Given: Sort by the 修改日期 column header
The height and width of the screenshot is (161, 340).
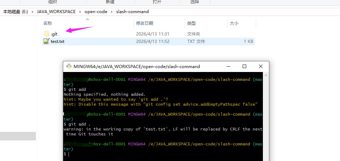Looking at the screenshot, I should point(144,23).
